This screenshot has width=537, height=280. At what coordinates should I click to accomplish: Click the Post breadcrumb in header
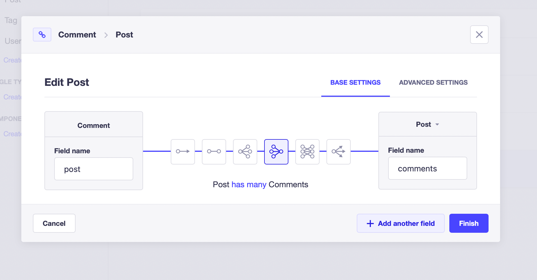pyautogui.click(x=124, y=35)
